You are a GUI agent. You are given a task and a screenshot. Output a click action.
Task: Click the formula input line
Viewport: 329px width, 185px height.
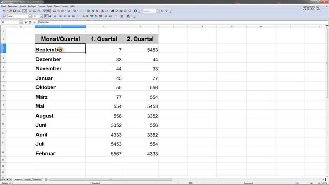[182, 22]
